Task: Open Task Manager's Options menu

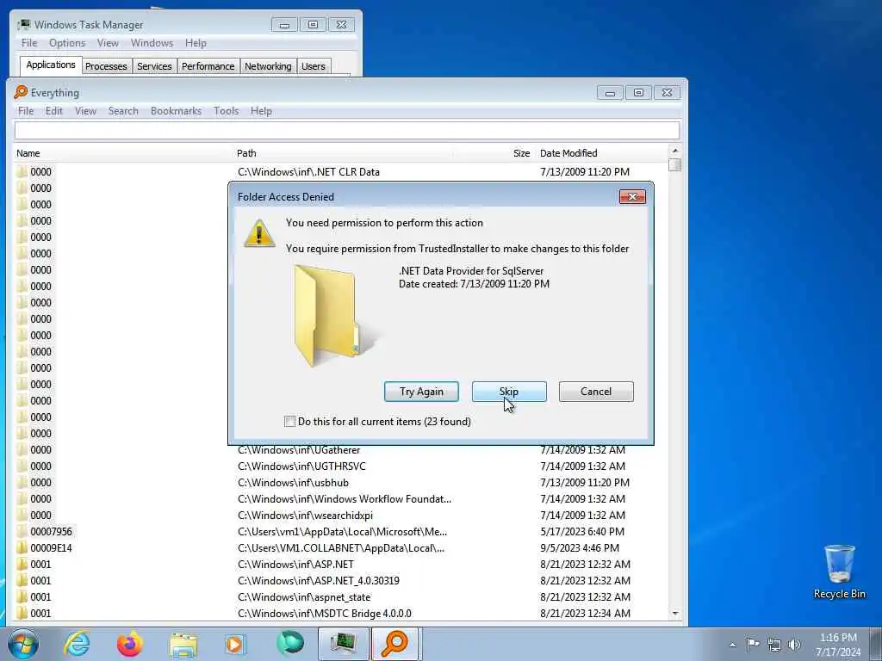Action: pyautogui.click(x=67, y=43)
